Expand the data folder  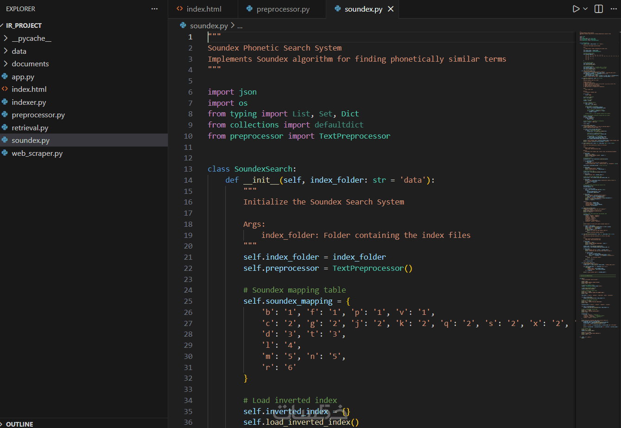tap(19, 51)
